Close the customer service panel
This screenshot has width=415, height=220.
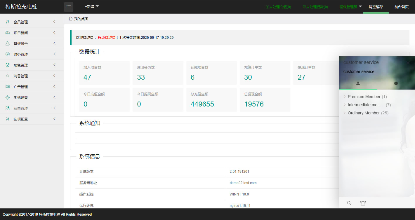408,63
